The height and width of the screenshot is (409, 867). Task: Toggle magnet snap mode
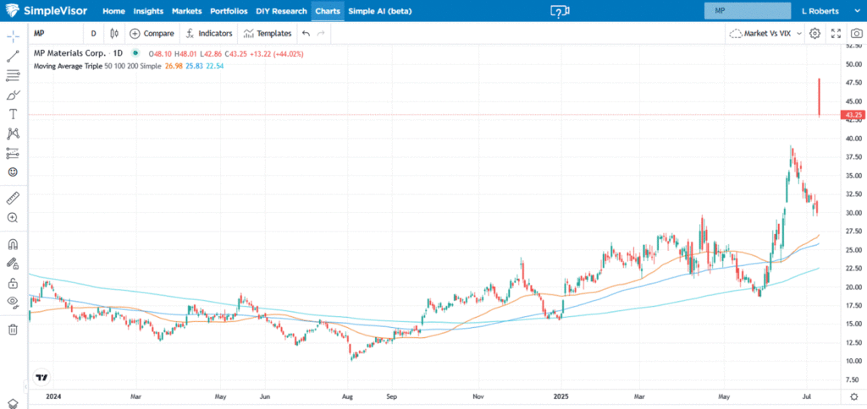point(14,244)
